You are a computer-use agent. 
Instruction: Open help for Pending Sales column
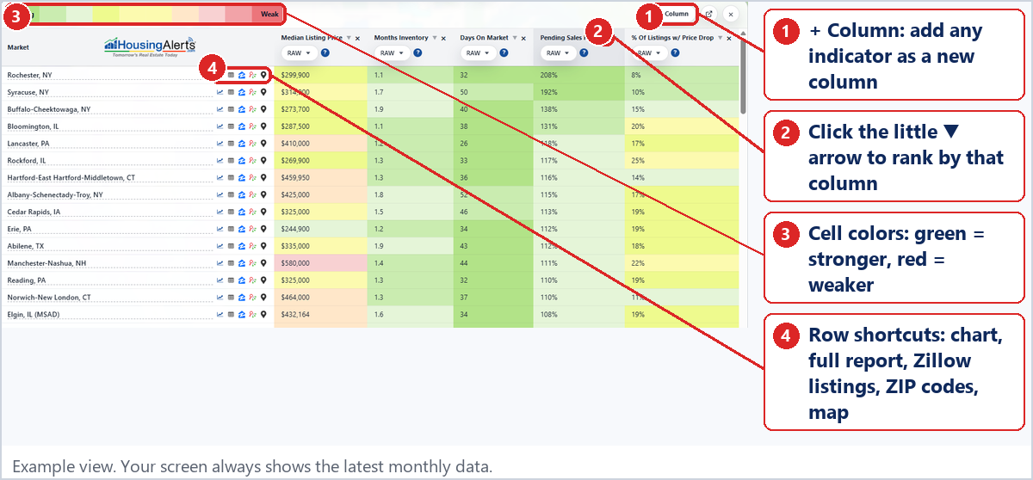point(584,52)
